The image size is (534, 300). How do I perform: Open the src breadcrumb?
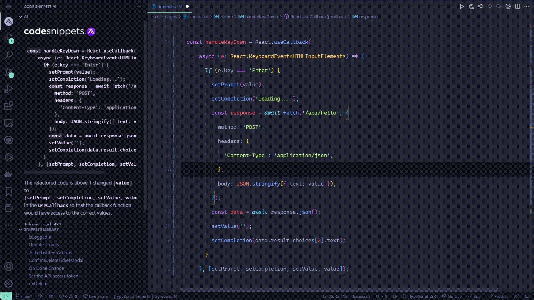156,17
